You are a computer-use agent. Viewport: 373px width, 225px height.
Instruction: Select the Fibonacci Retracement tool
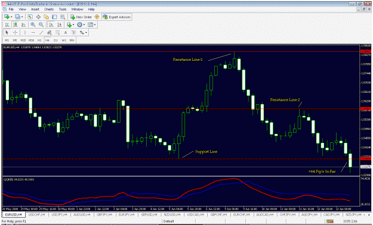tap(57, 33)
